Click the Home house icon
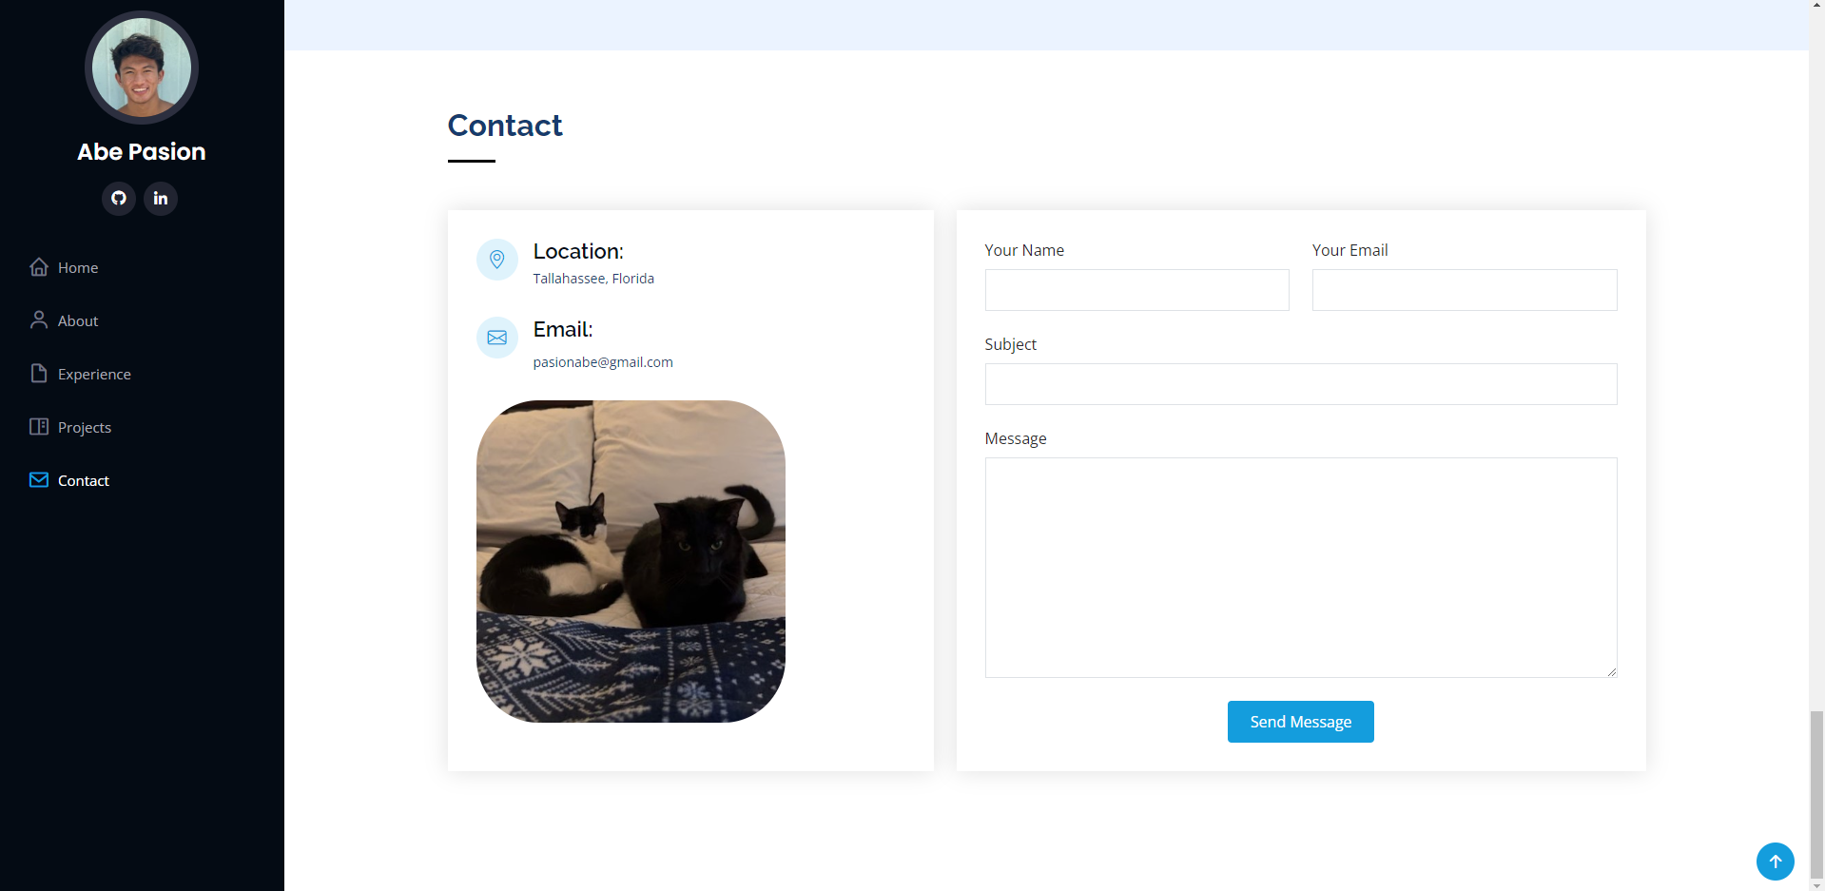This screenshot has height=891, width=1825. 39,267
